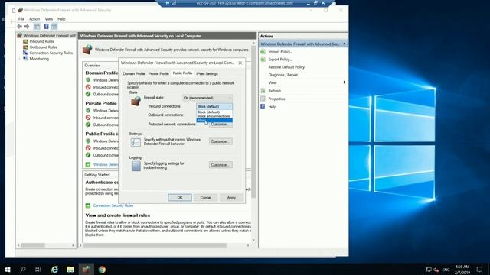Select Outbound Rules in the tree
The image size is (490, 275).
(43, 47)
